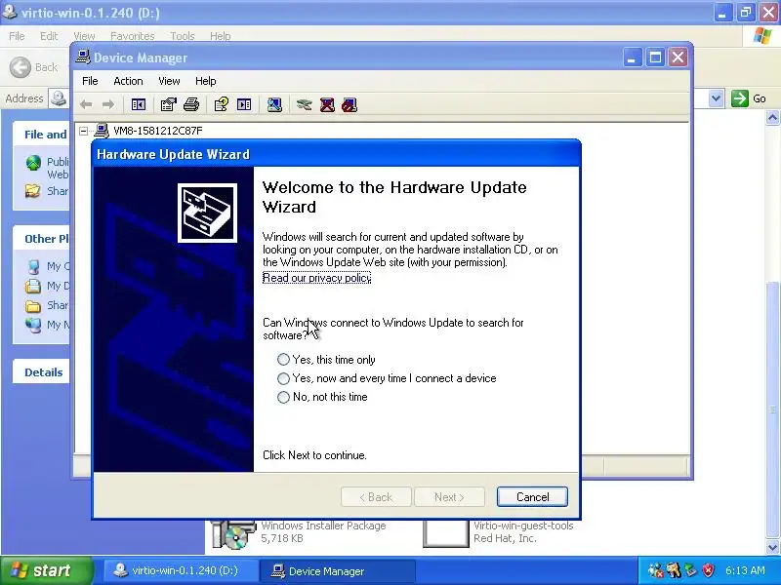781x585 pixels.
Task: Collapse the VM8-1581212C87F tree node
Action: 84,131
